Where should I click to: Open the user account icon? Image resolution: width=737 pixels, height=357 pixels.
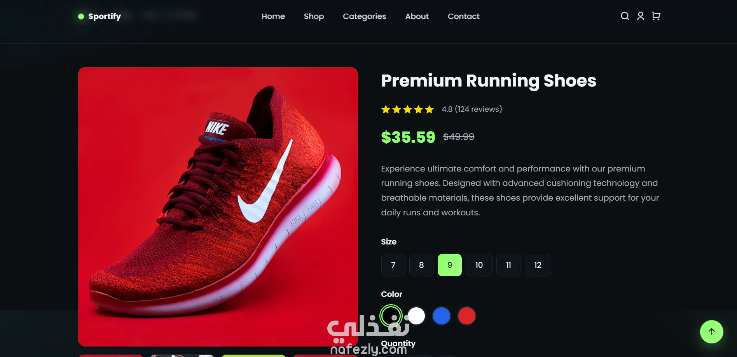(x=640, y=16)
